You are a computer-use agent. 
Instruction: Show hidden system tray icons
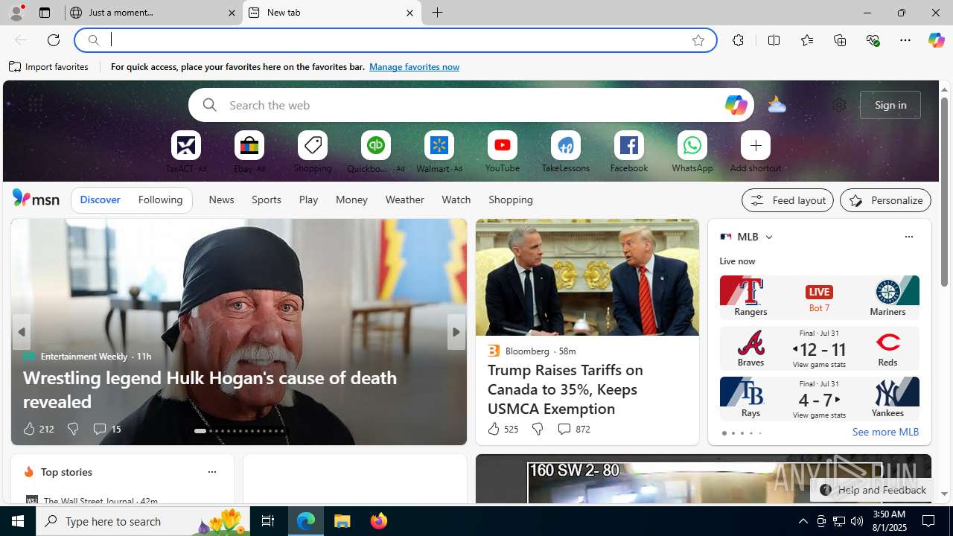[803, 521]
